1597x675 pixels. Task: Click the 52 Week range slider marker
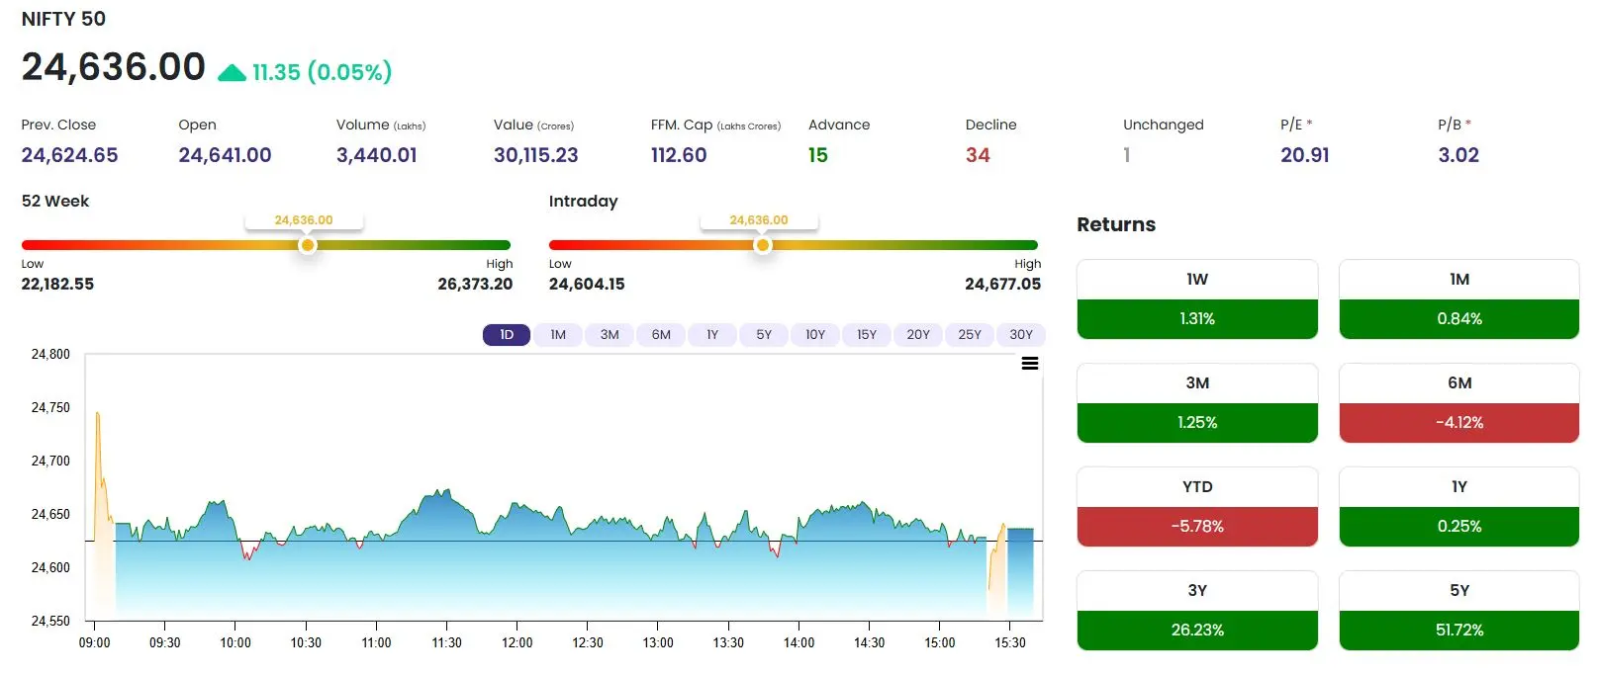[308, 245]
